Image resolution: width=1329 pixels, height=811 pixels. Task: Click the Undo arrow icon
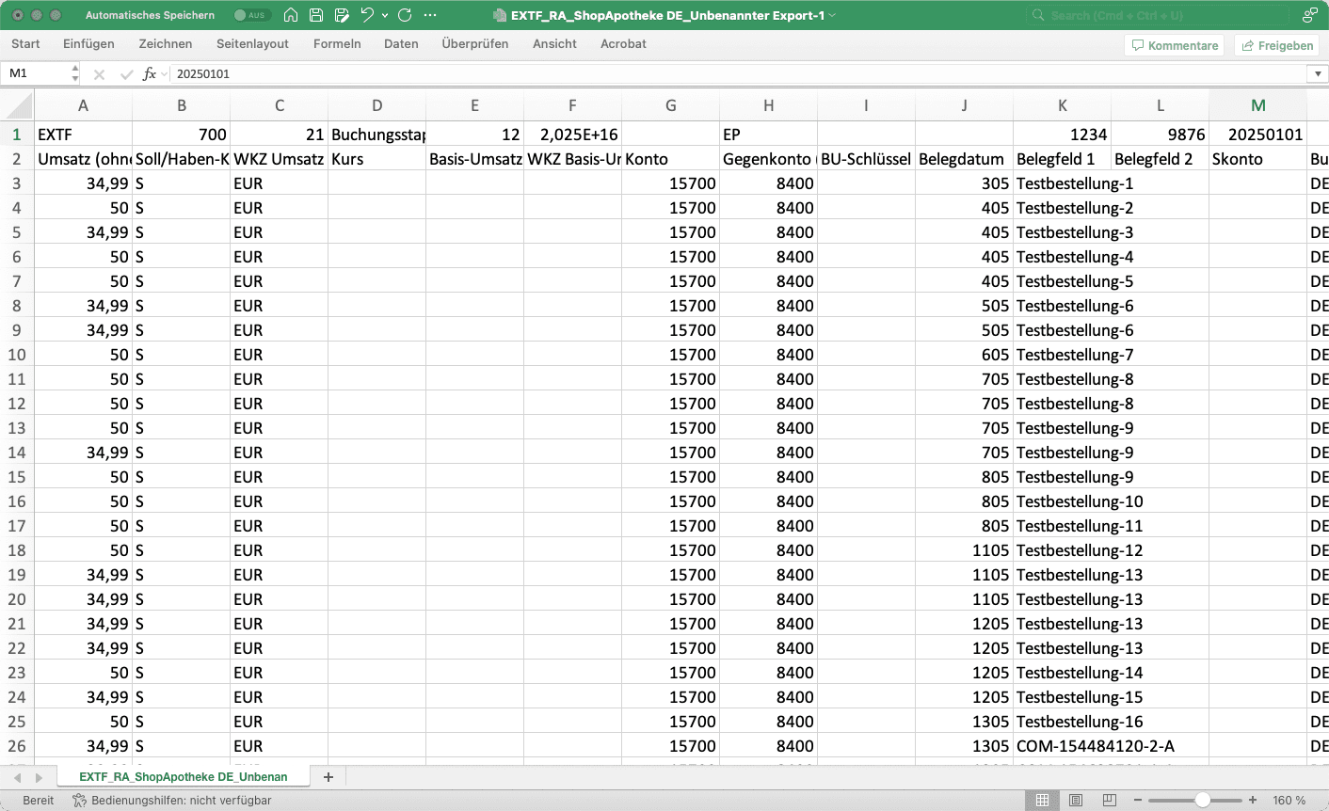pyautogui.click(x=367, y=15)
